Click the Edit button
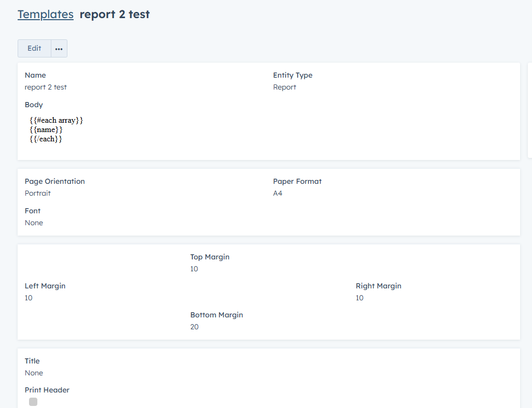The image size is (532, 408). (34, 48)
